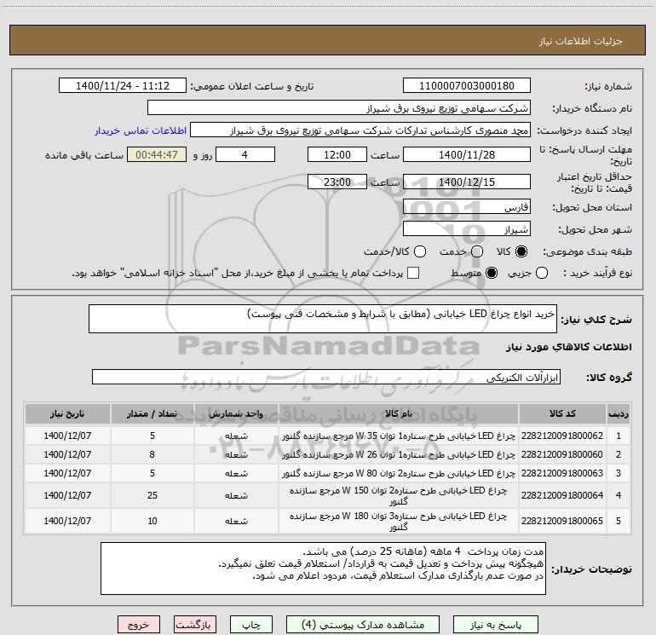Click the جزئیات اطلاعات نیاز header title
The height and width of the screenshot is (635, 656).
[581, 41]
